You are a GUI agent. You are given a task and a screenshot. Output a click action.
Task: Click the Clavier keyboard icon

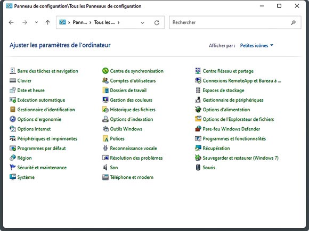click(13, 80)
